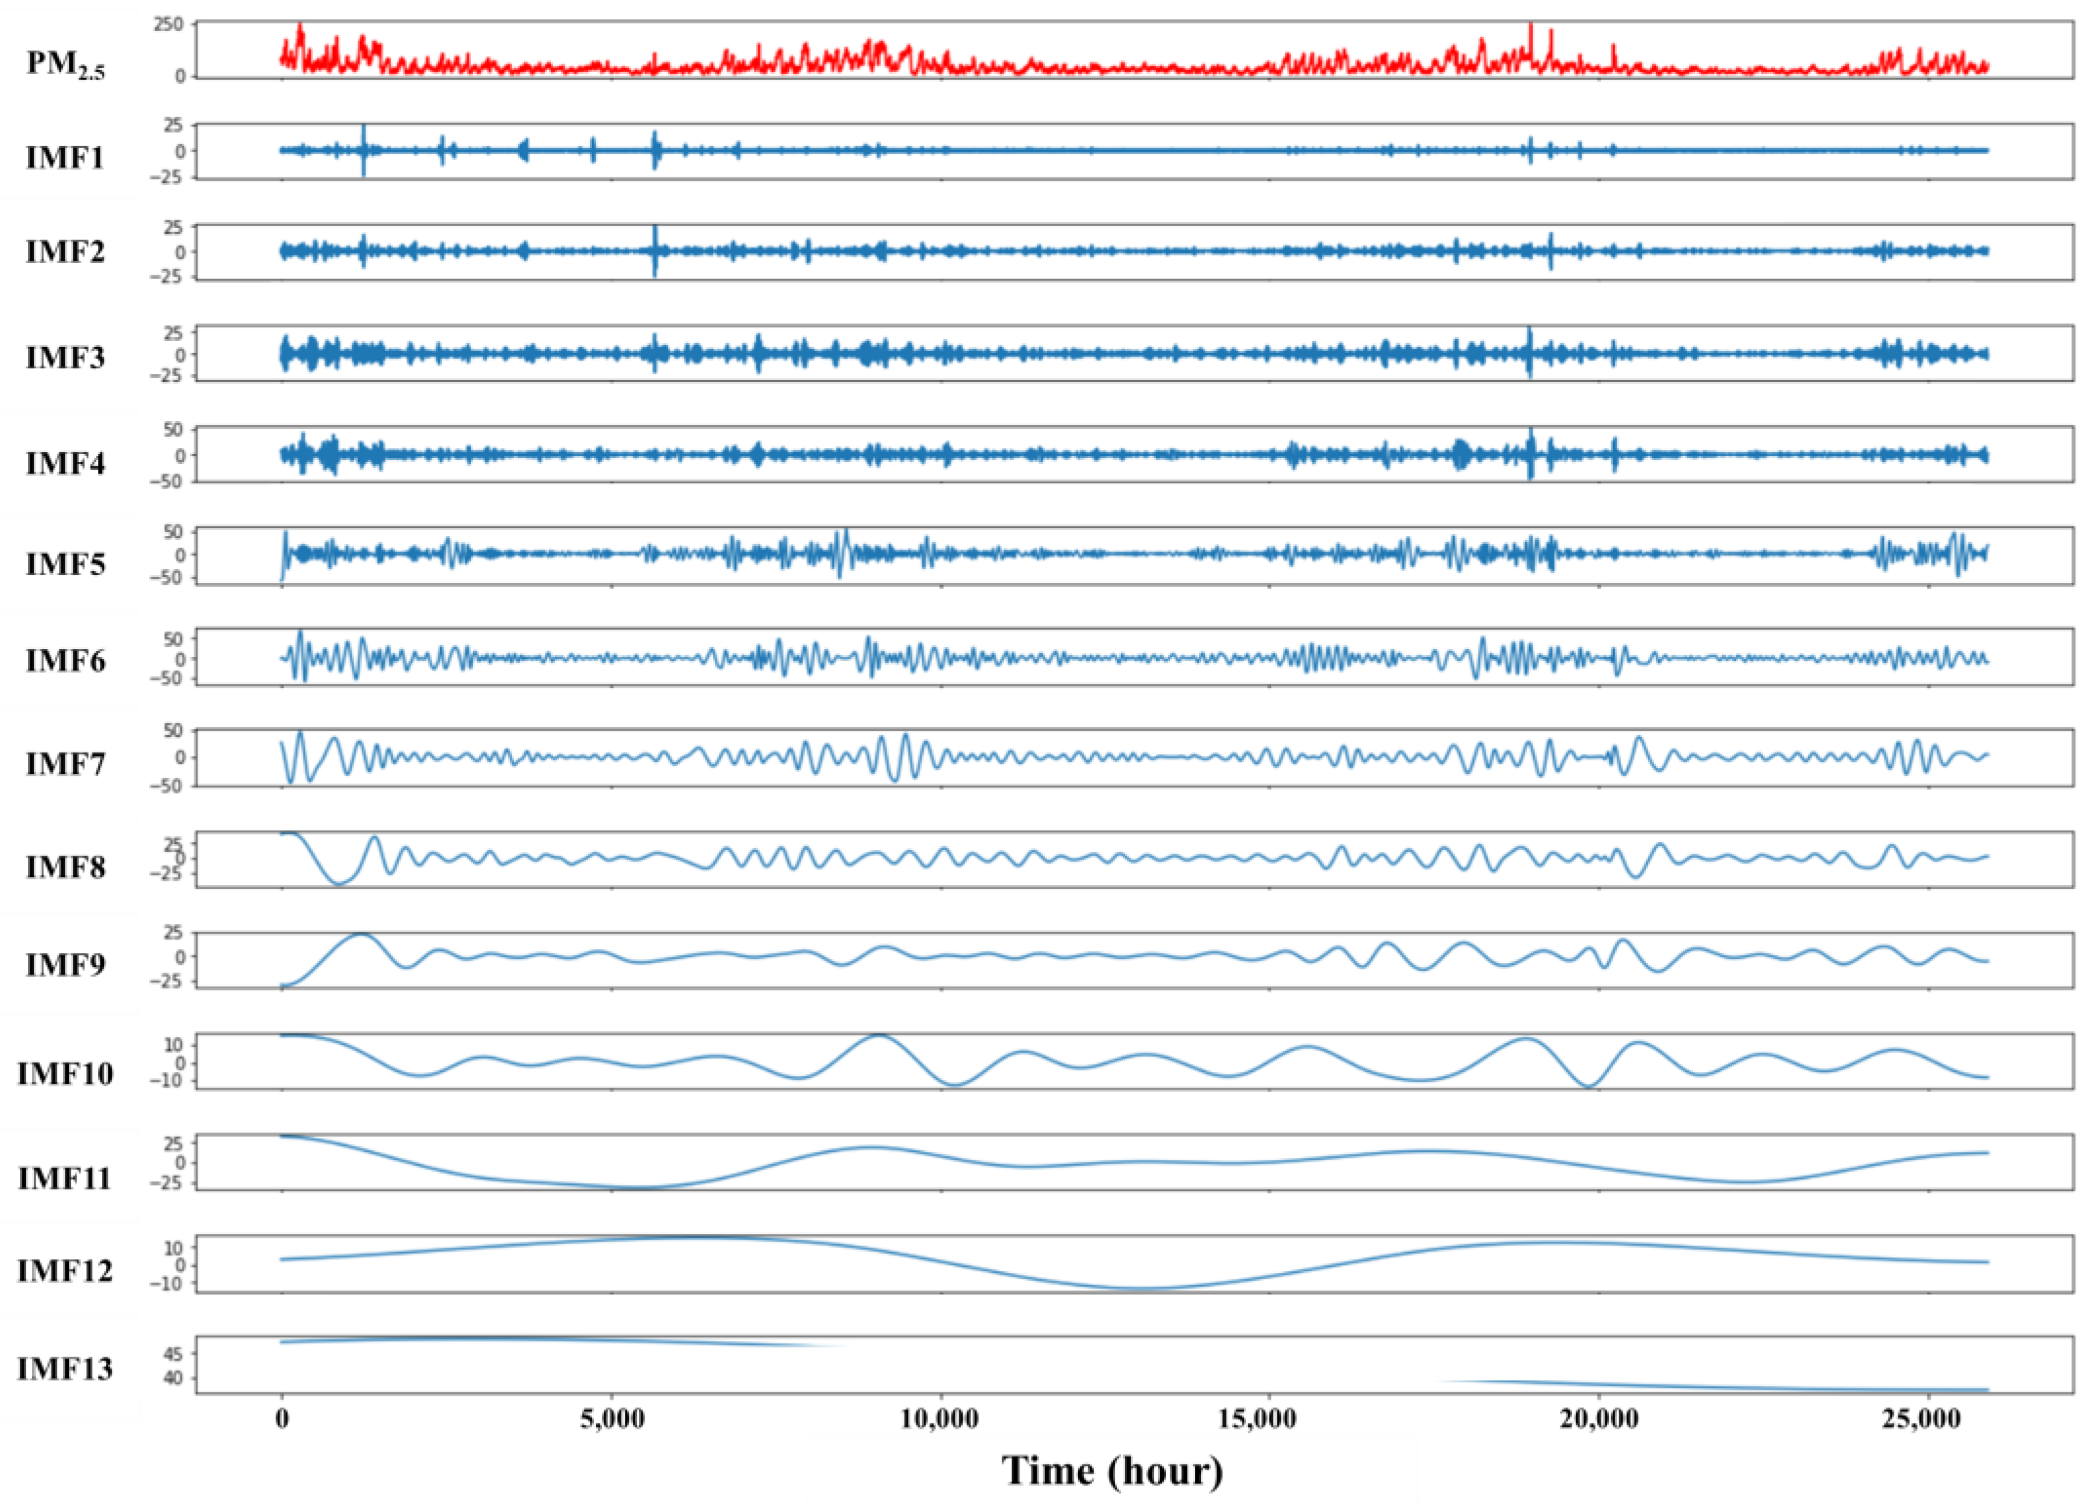Click the IMF1 label
The width and height of the screenshot is (2092, 1510).
coord(64,157)
